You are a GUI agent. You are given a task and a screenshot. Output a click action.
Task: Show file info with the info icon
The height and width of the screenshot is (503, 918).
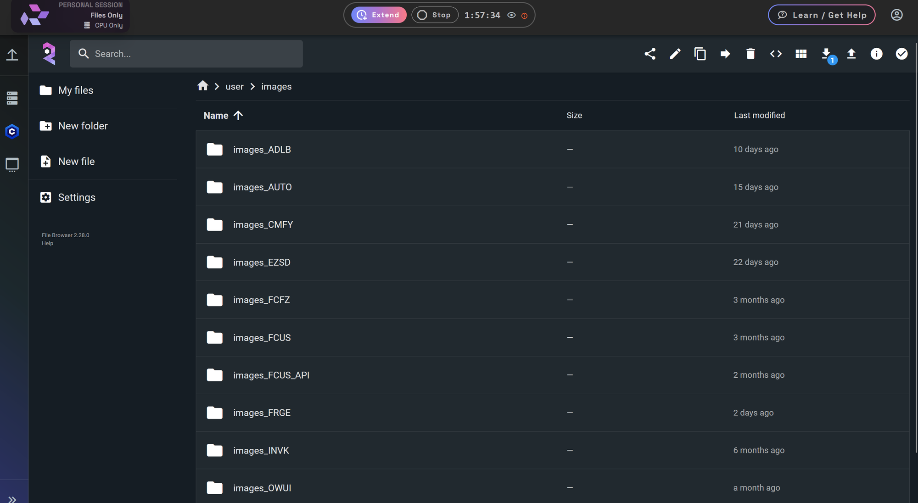coord(876,54)
